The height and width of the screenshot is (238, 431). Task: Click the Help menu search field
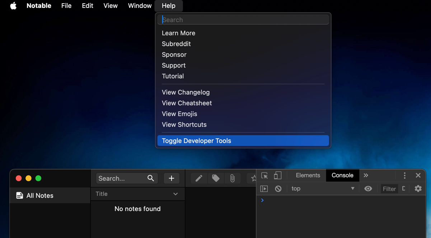click(x=243, y=19)
